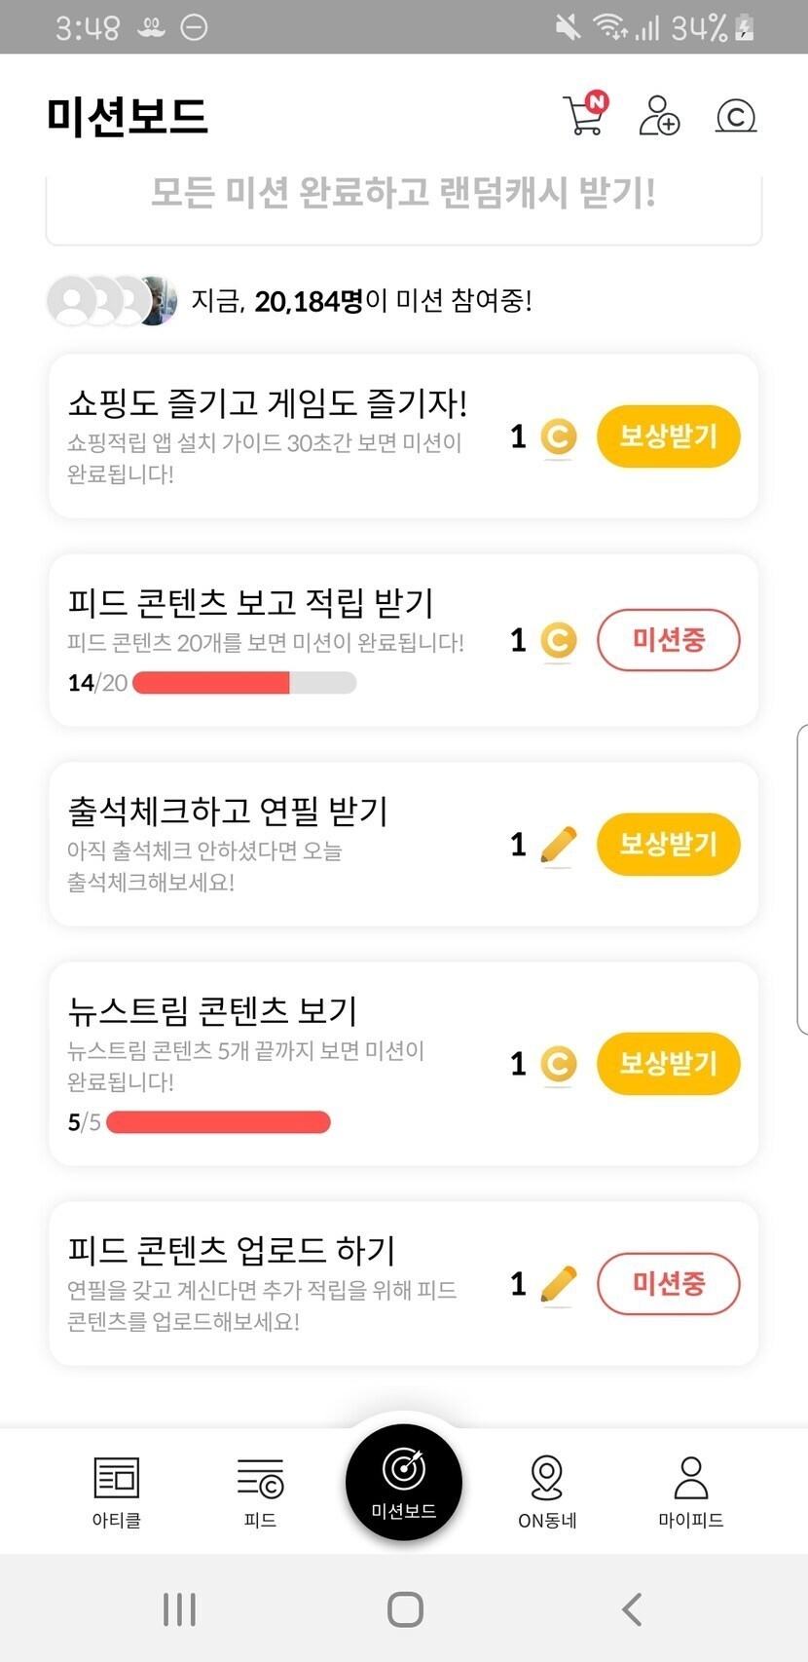This screenshot has width=808, height=1662.
Task: Tap 미션중 button for 피드 콘텐츠 업로드 하기
Action: tap(668, 1283)
